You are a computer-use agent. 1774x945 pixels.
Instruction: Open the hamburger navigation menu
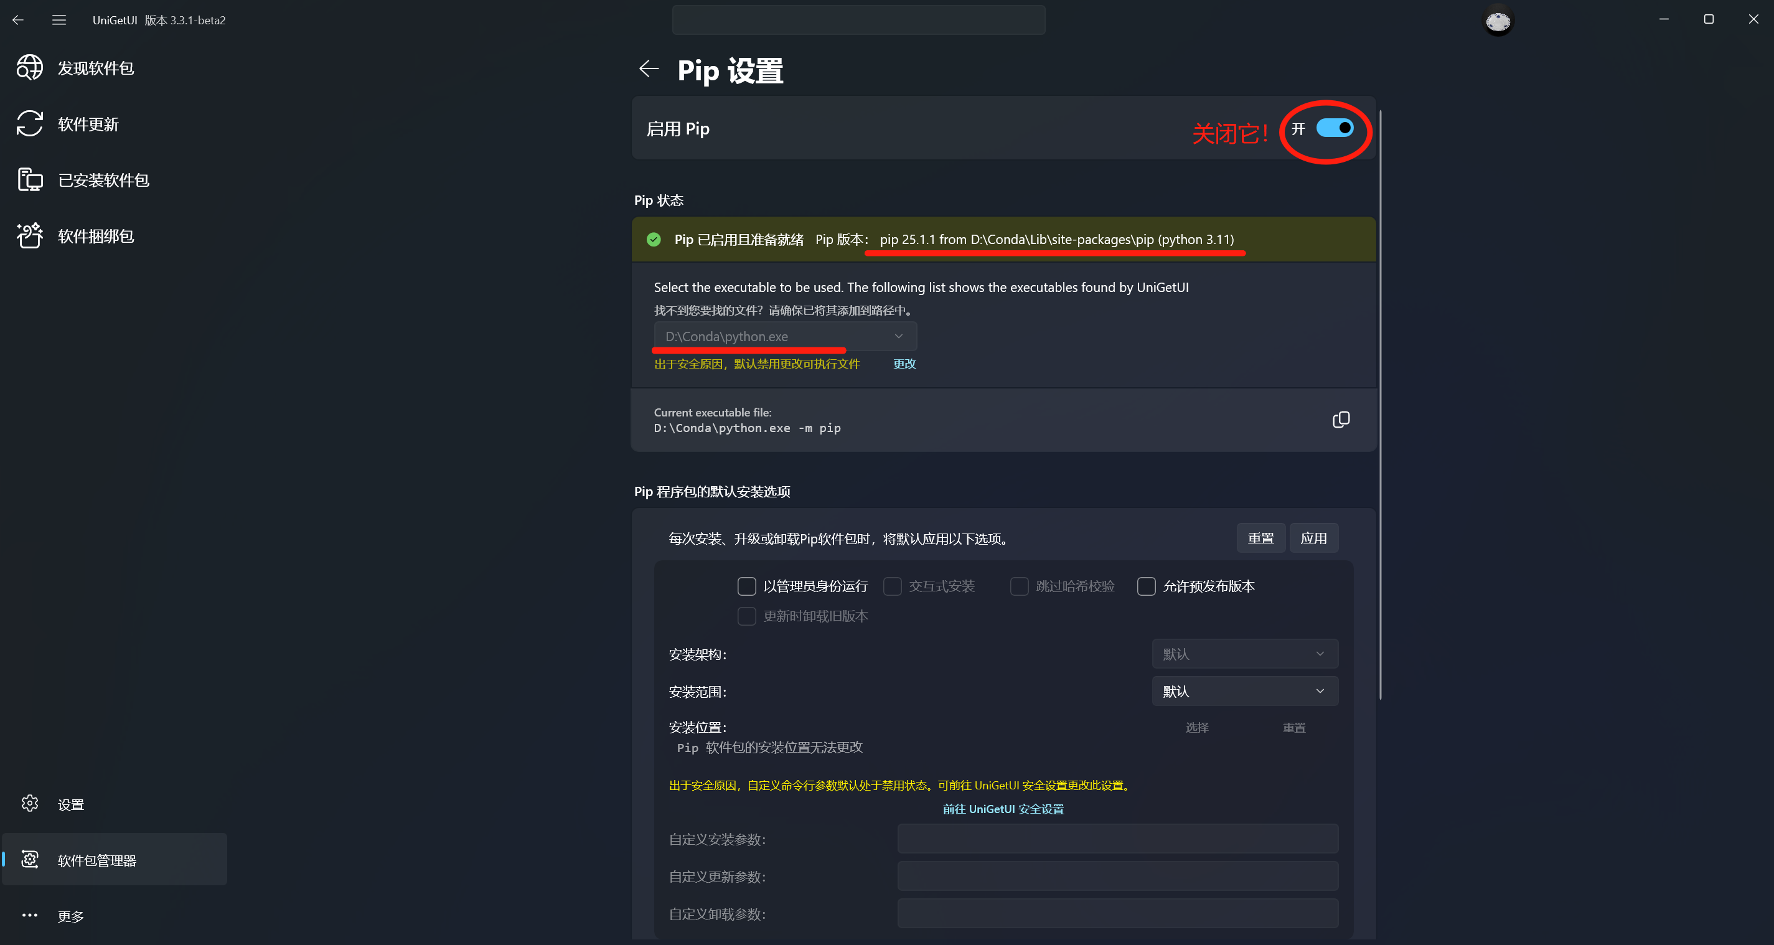pos(59,20)
